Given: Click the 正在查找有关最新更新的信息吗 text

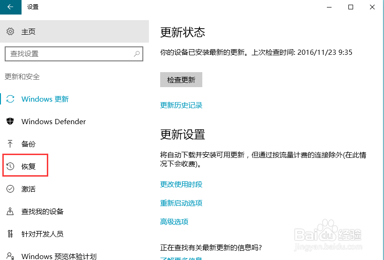Looking at the screenshot, I should pos(211,247).
